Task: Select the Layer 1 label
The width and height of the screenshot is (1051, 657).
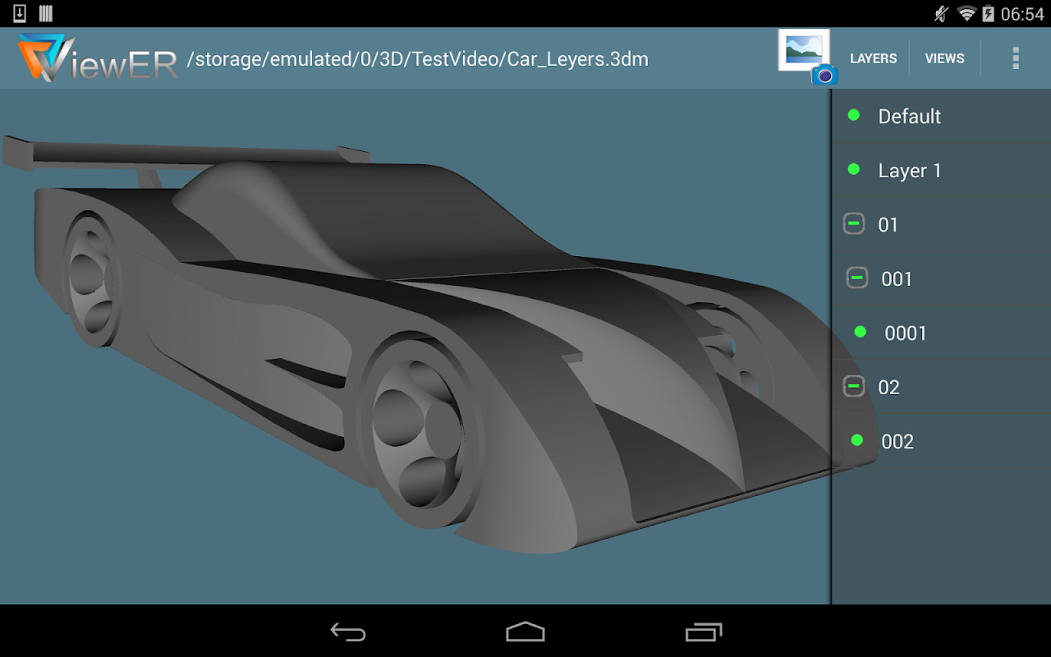Action: coord(910,171)
